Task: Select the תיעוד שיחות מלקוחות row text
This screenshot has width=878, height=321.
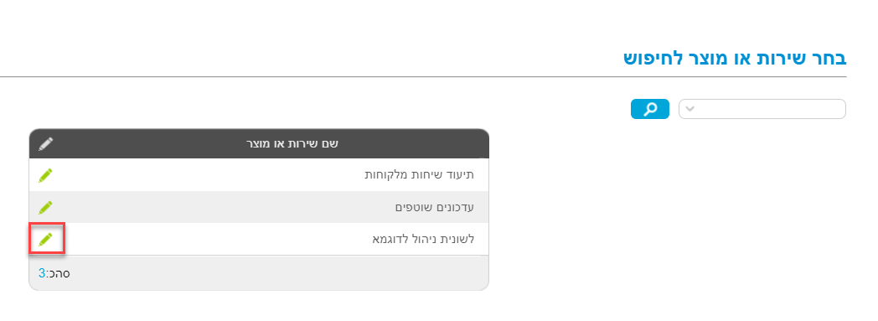Action: point(419,175)
